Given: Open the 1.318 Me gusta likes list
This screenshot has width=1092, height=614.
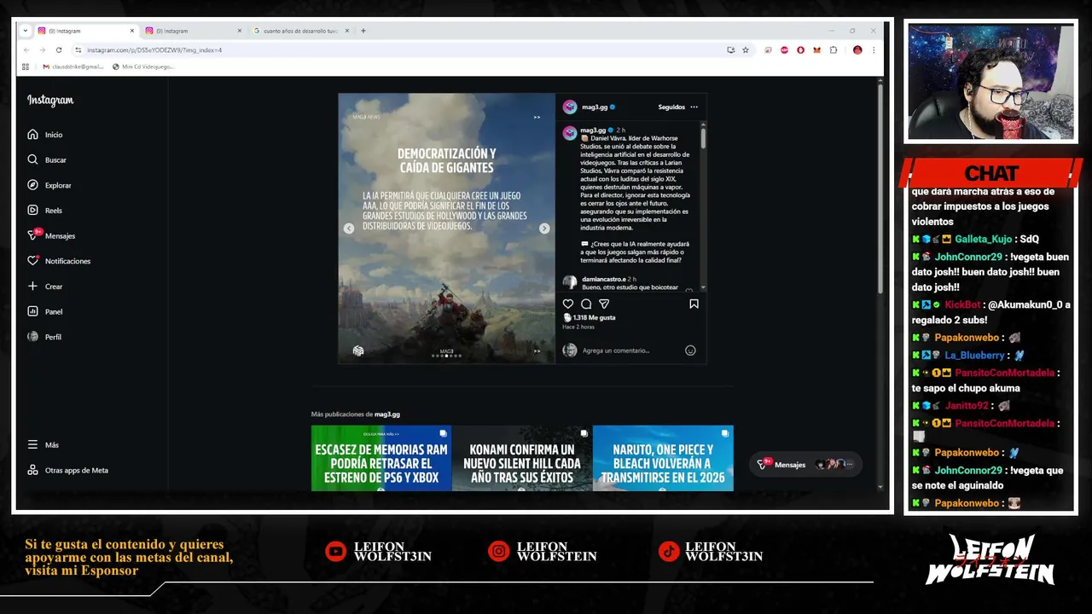Looking at the screenshot, I should point(594,317).
